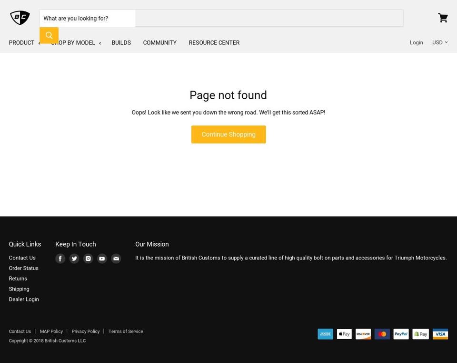Open the YouTube channel icon
Screen dimensions: 457x363
click(102, 259)
